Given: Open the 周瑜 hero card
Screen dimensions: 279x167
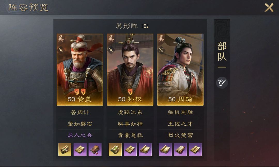Looking at the screenshot, I should coord(180,70).
